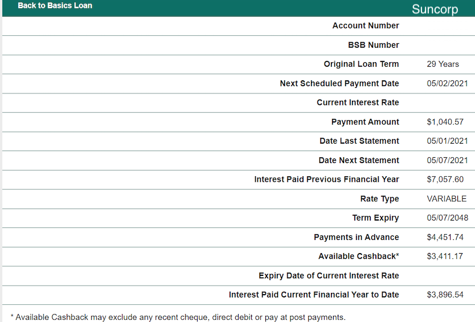475x322 pixels.
Task: Select the $1,040.57 payment amount
Action: [445, 122]
